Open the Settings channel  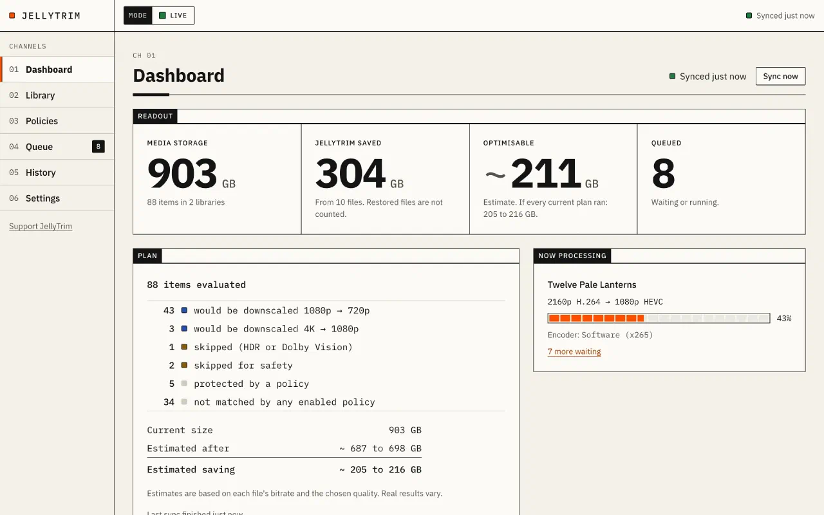[x=57, y=198]
